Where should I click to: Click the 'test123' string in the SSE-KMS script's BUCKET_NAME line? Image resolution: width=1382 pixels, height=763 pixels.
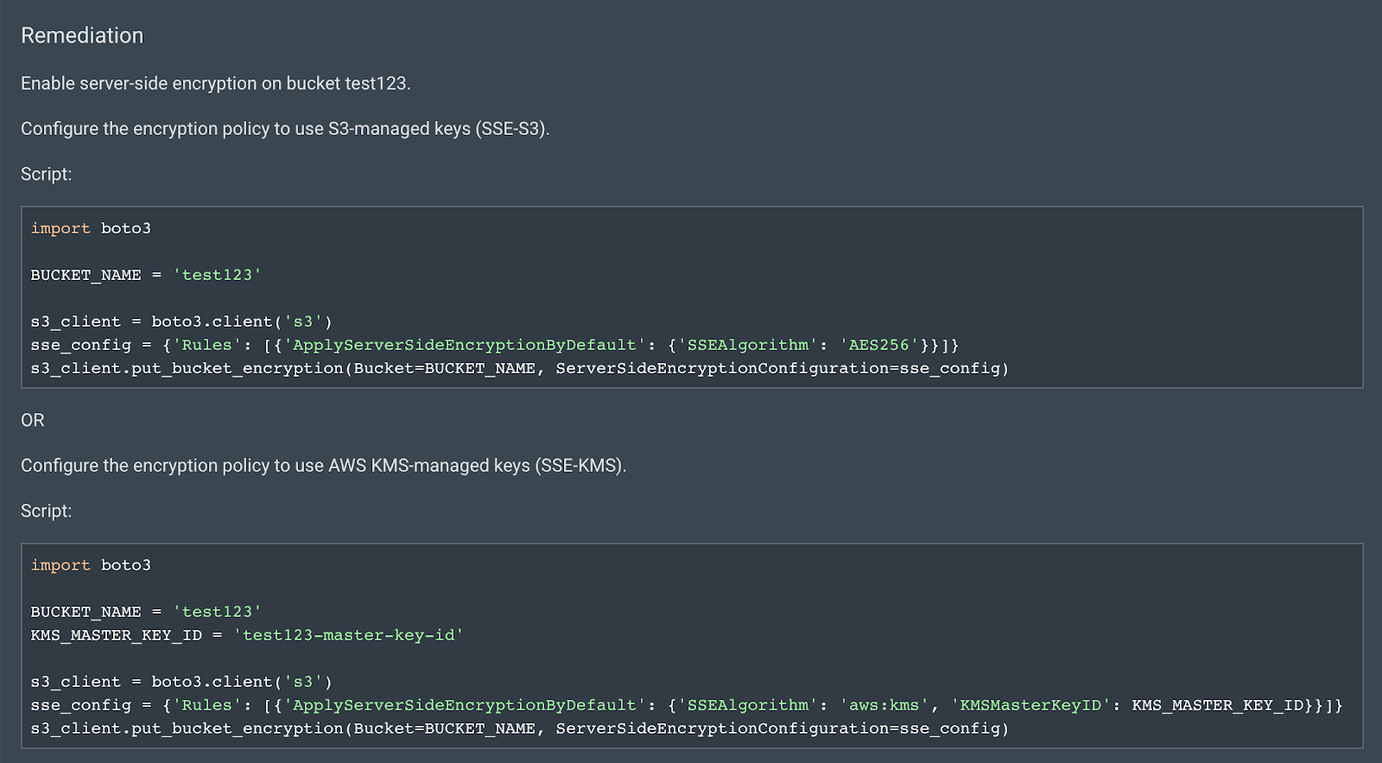point(217,612)
